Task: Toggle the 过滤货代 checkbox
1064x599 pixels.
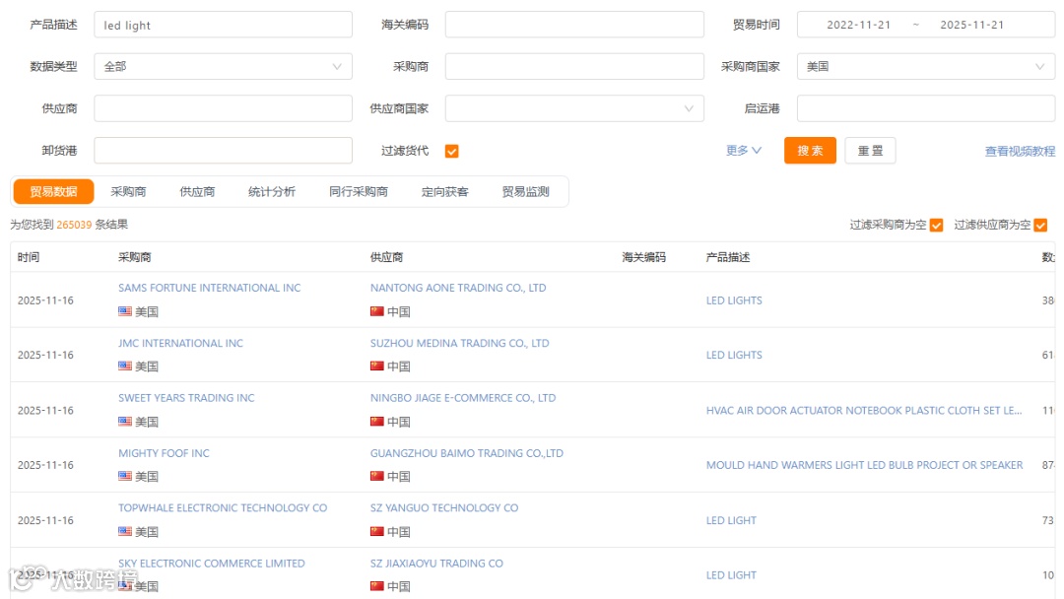Action: 452,152
